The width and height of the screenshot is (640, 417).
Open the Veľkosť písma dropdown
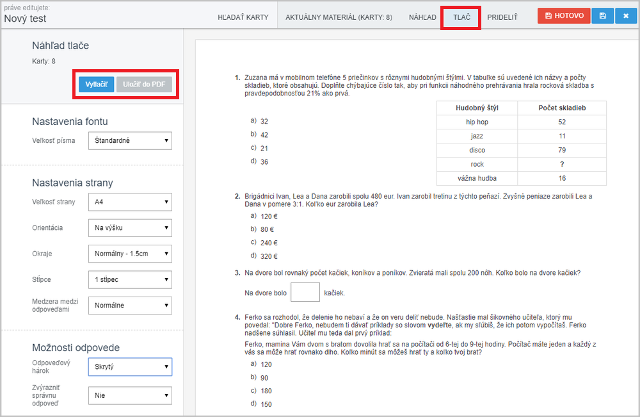point(130,141)
